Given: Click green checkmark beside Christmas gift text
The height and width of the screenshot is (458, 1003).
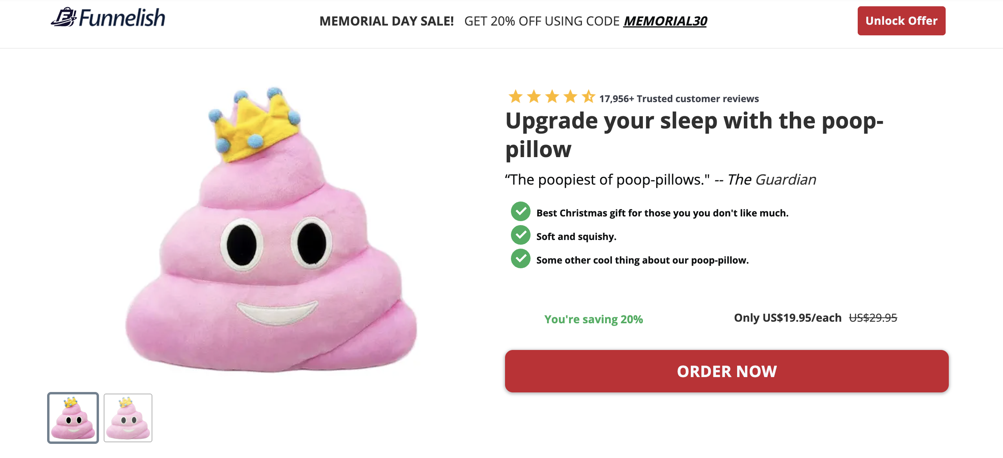Looking at the screenshot, I should pyautogui.click(x=520, y=212).
